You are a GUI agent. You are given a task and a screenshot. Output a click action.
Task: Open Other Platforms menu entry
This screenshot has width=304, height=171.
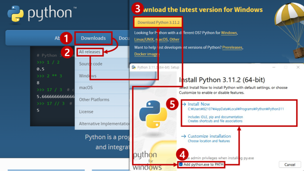pyautogui.click(x=94, y=100)
